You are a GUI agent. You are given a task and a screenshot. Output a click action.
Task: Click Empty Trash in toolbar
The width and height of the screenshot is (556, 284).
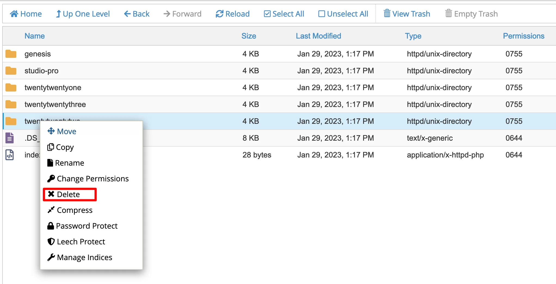click(471, 14)
